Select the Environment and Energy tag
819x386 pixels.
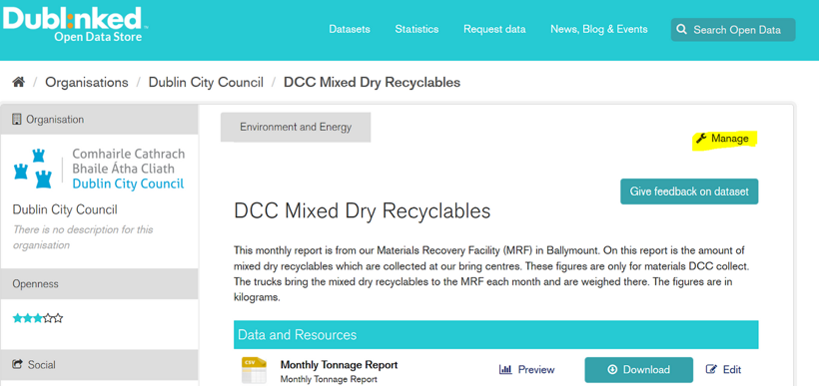(x=296, y=127)
